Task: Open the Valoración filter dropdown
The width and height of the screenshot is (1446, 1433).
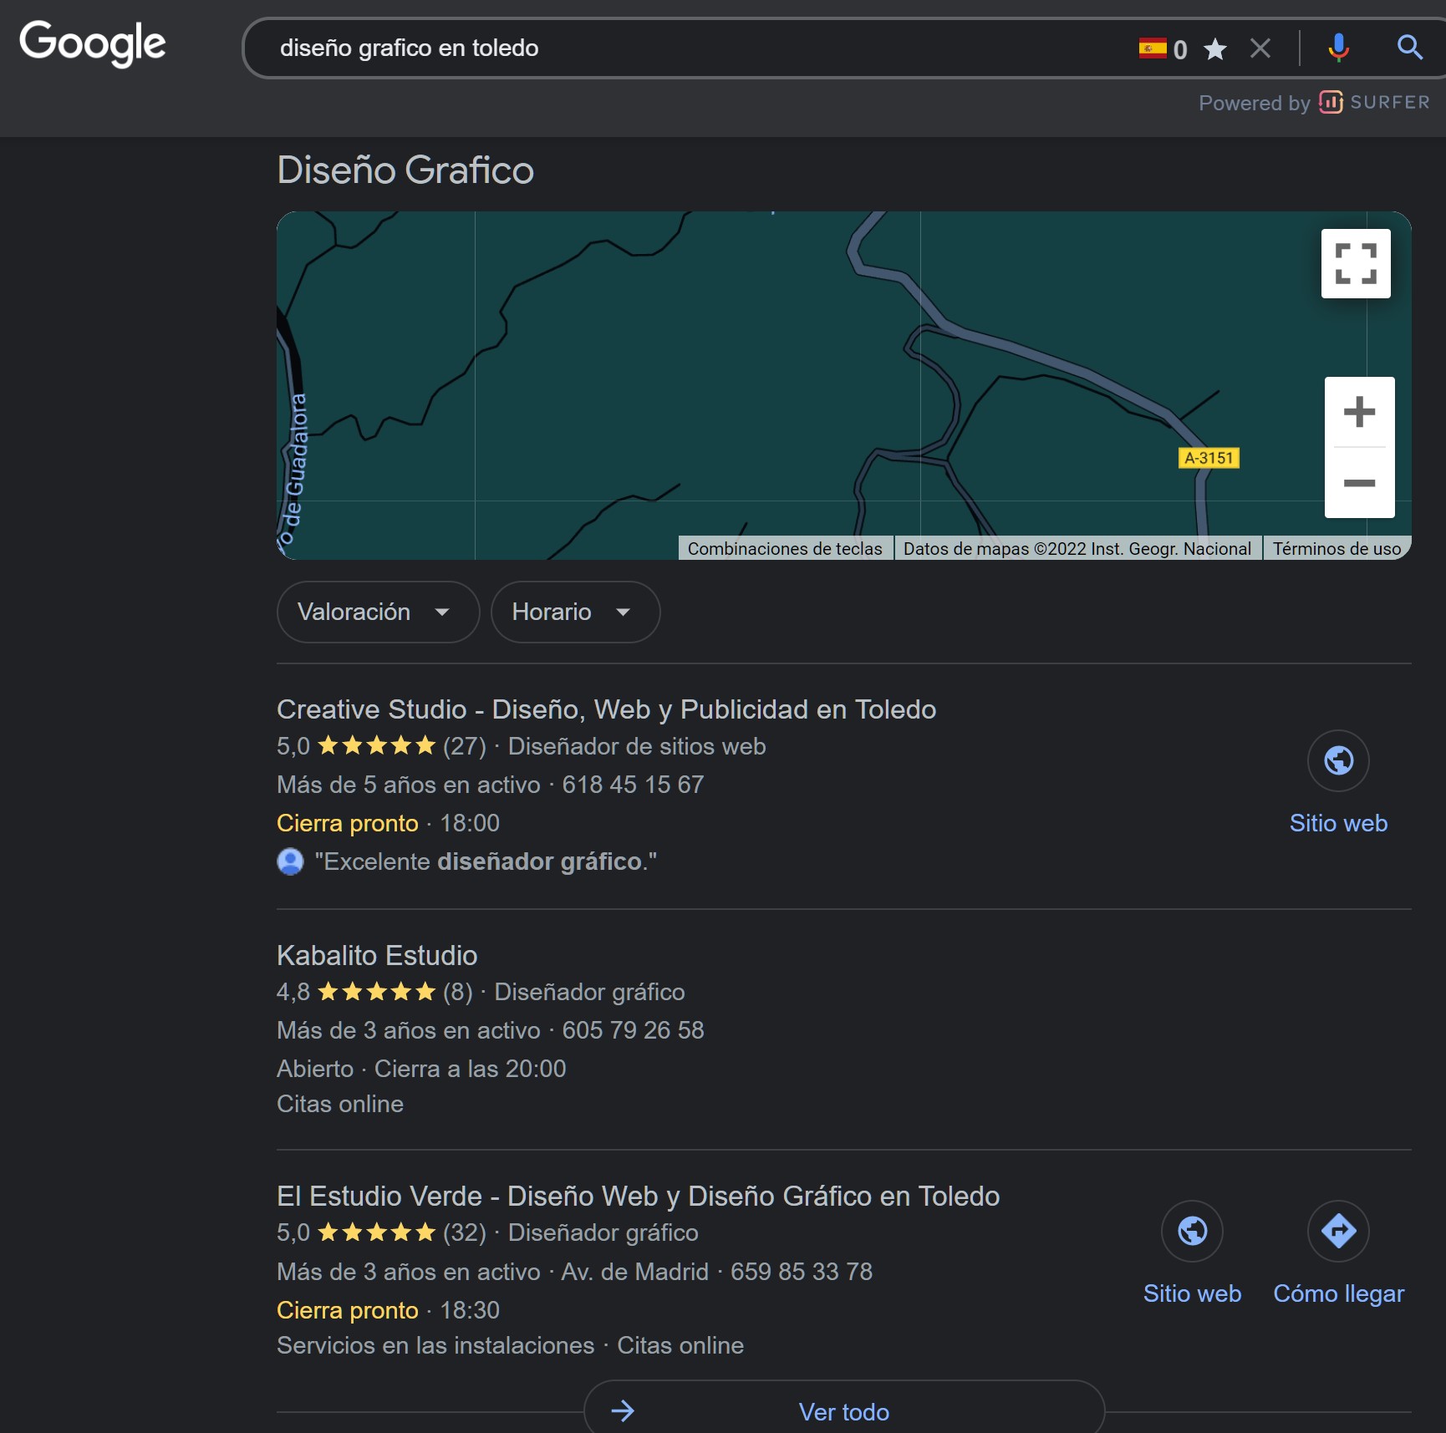Action: coord(377,612)
